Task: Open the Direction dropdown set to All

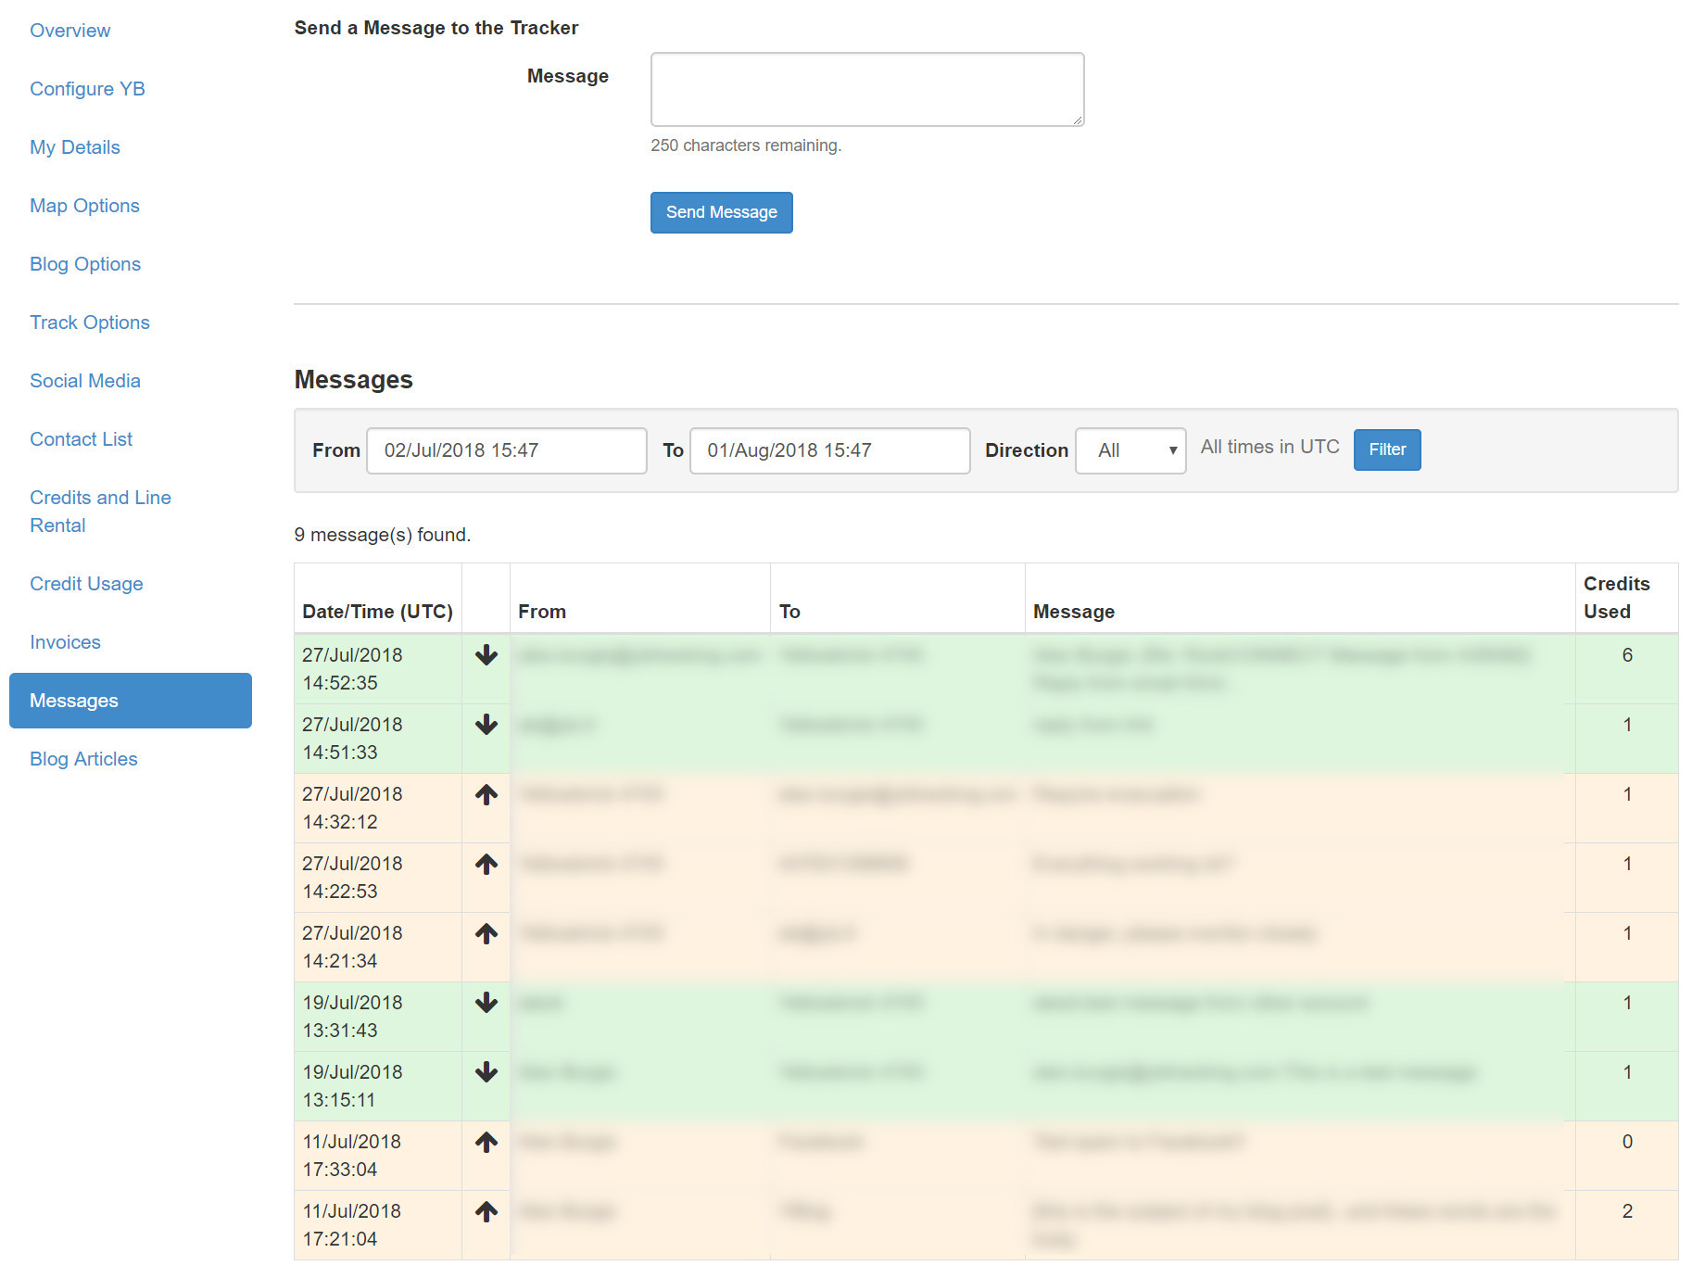Action: [1130, 450]
